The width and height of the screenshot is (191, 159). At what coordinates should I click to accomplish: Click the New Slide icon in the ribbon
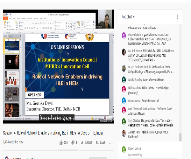coord(17,26)
